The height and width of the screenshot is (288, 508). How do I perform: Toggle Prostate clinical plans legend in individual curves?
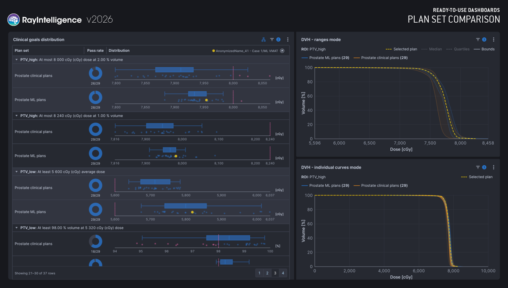(380, 185)
